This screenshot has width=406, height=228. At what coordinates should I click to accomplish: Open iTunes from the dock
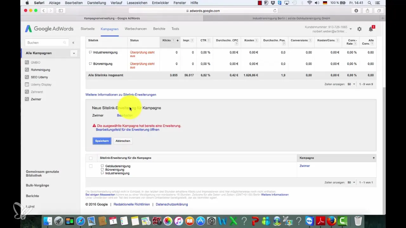[179, 220]
